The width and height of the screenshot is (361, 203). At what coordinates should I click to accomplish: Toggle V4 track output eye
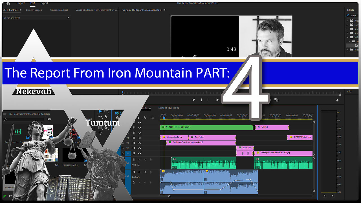[x=139, y=138]
